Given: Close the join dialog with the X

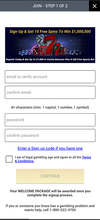Looking at the screenshot, I should 95,6.
